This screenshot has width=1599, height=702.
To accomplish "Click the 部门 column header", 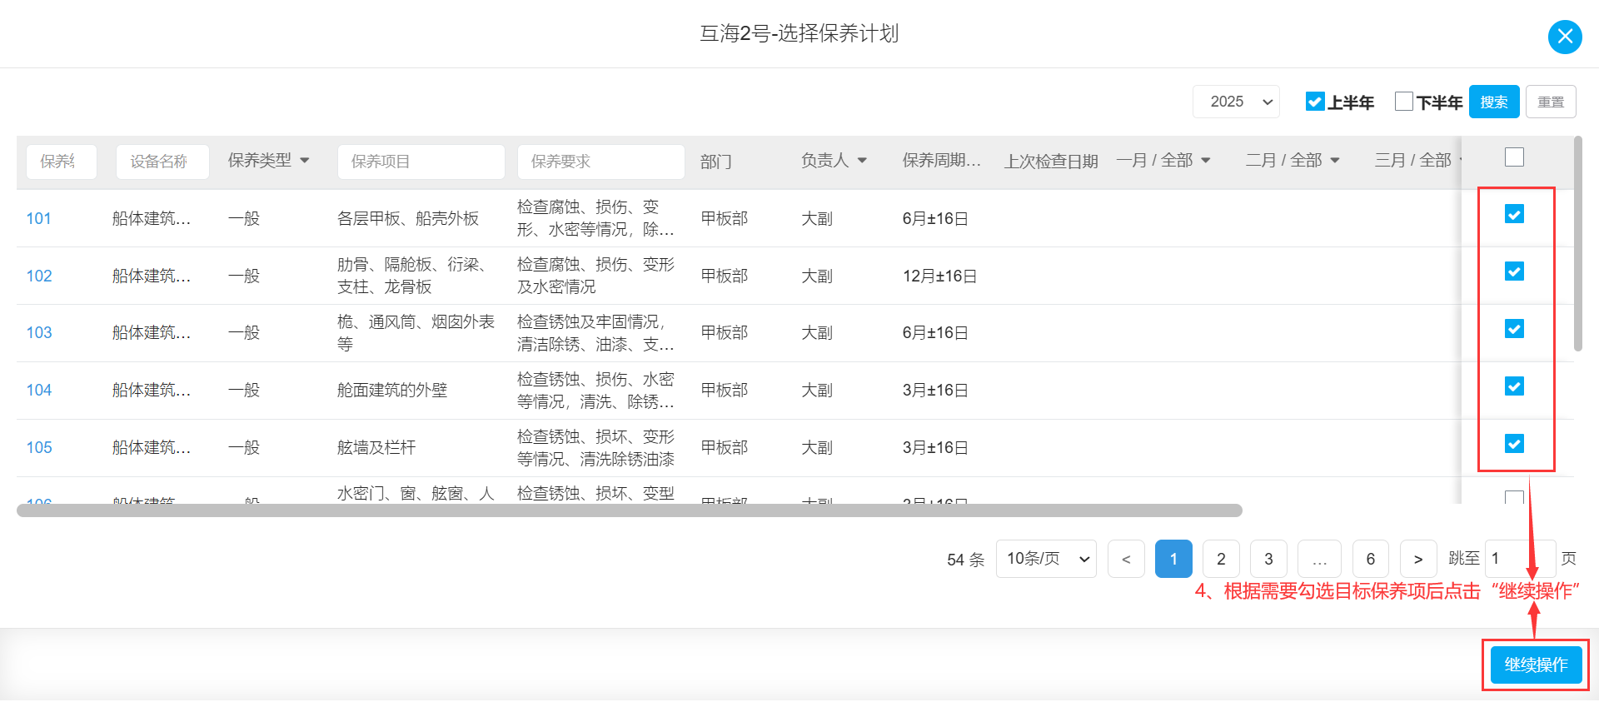I will point(716,162).
